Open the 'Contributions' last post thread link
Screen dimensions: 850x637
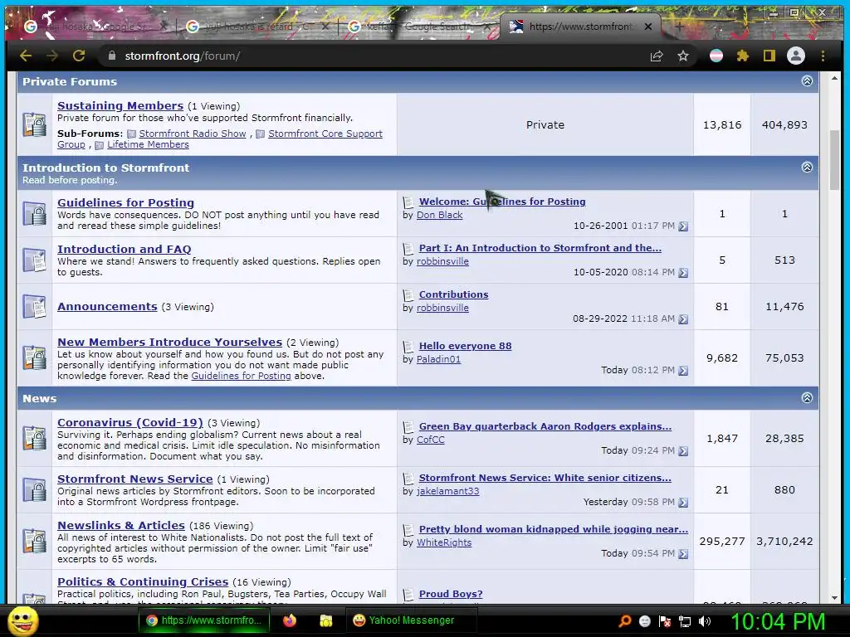click(x=454, y=294)
